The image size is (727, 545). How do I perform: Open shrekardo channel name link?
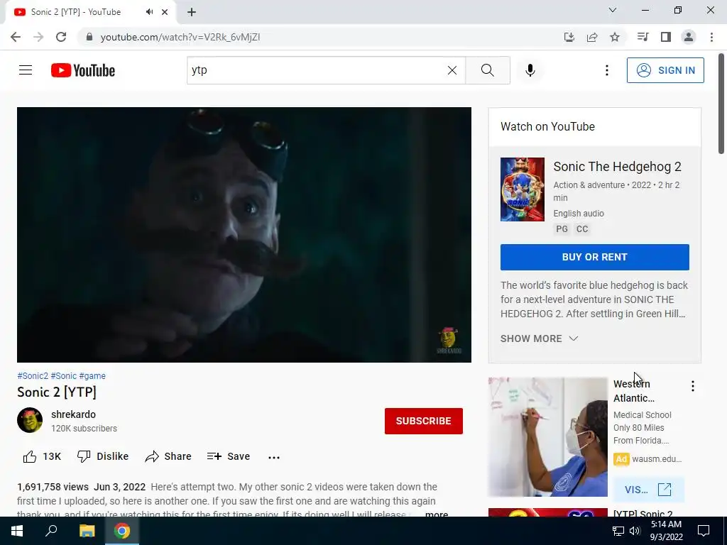point(73,414)
